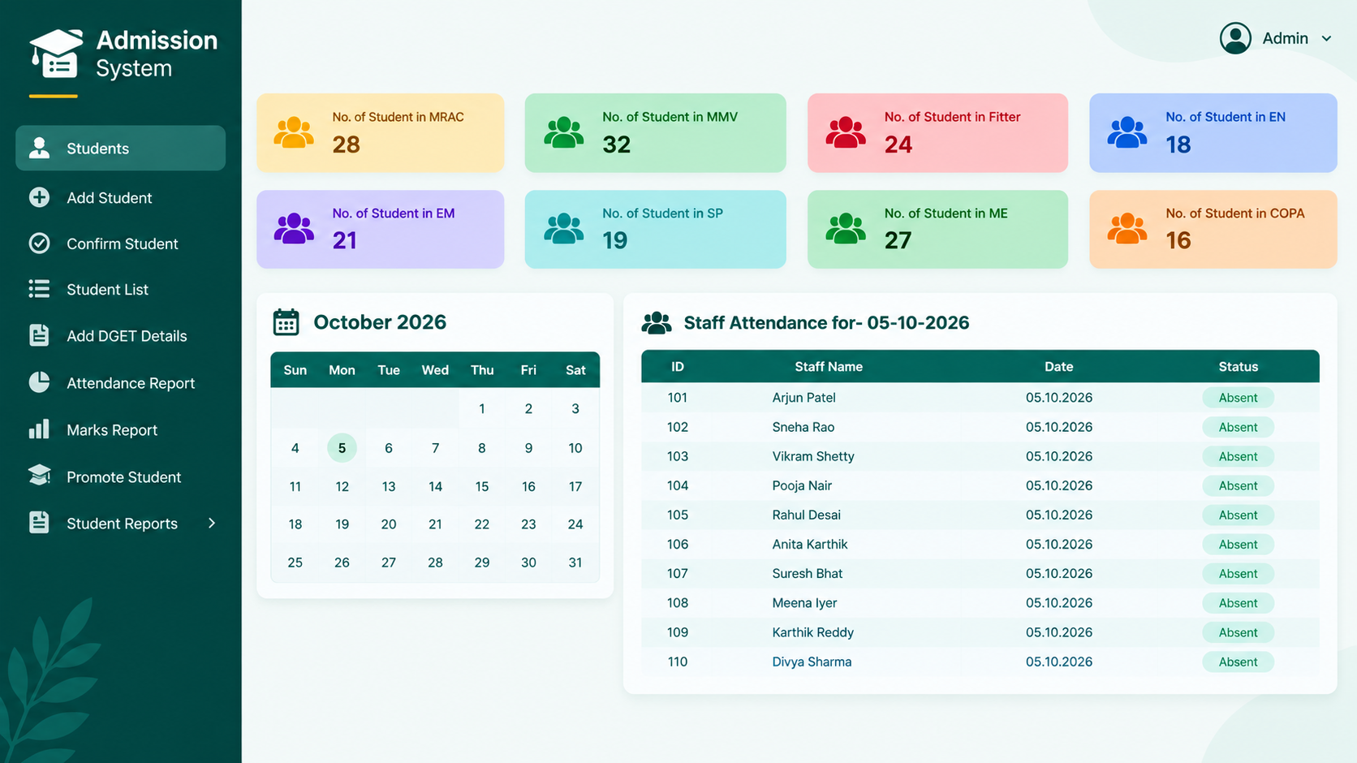Go to Confirm Student page
1357x763 pixels.
[x=120, y=244]
